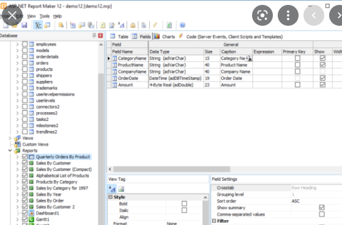Click the letter A icon under View Tag
Image resolution: width=342 pixels, height=225 pixels.
click(112, 189)
